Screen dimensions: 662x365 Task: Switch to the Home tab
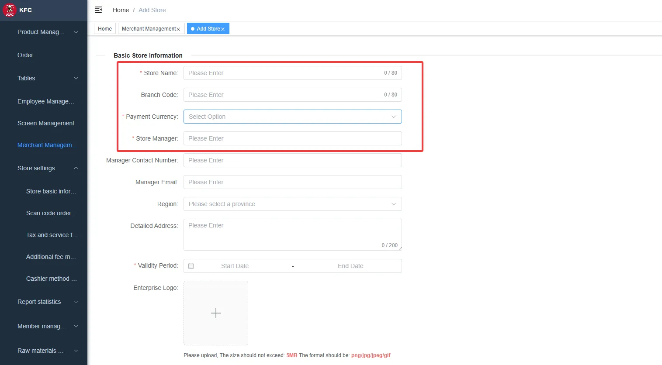[x=105, y=29]
